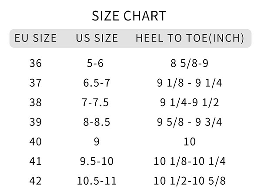Viewport: 261px width, 196px height.
Task: Select EU size 38 cell
Action: pos(36,103)
